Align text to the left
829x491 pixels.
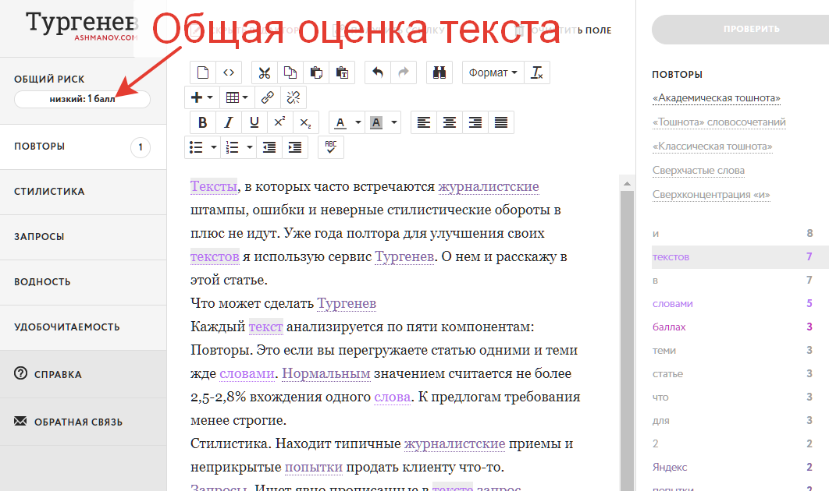(x=424, y=122)
